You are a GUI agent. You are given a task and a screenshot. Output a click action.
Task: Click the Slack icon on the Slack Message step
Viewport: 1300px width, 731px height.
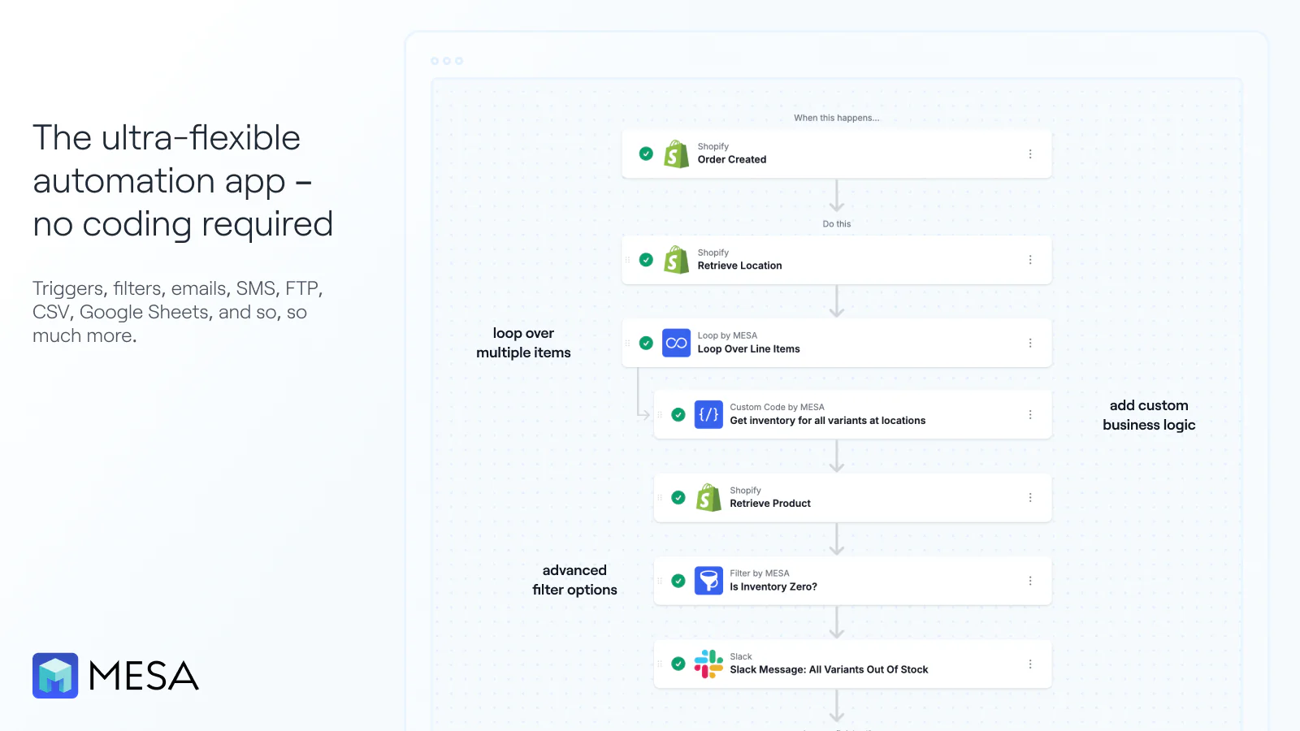pos(708,664)
